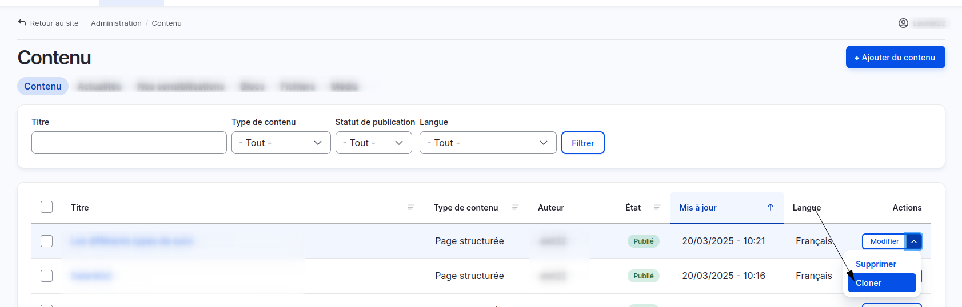Open the user account icon
Viewport: 962px width, 307px height.
click(x=903, y=23)
